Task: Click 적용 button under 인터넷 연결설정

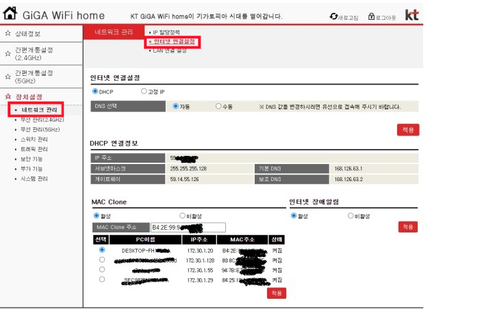Action: point(408,130)
